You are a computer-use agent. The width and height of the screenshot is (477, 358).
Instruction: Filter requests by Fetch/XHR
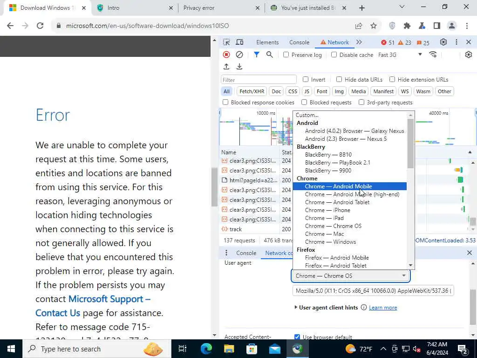[x=252, y=91]
